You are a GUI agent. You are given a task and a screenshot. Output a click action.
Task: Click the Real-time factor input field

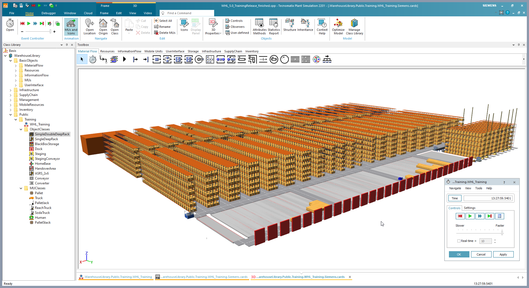click(486, 241)
